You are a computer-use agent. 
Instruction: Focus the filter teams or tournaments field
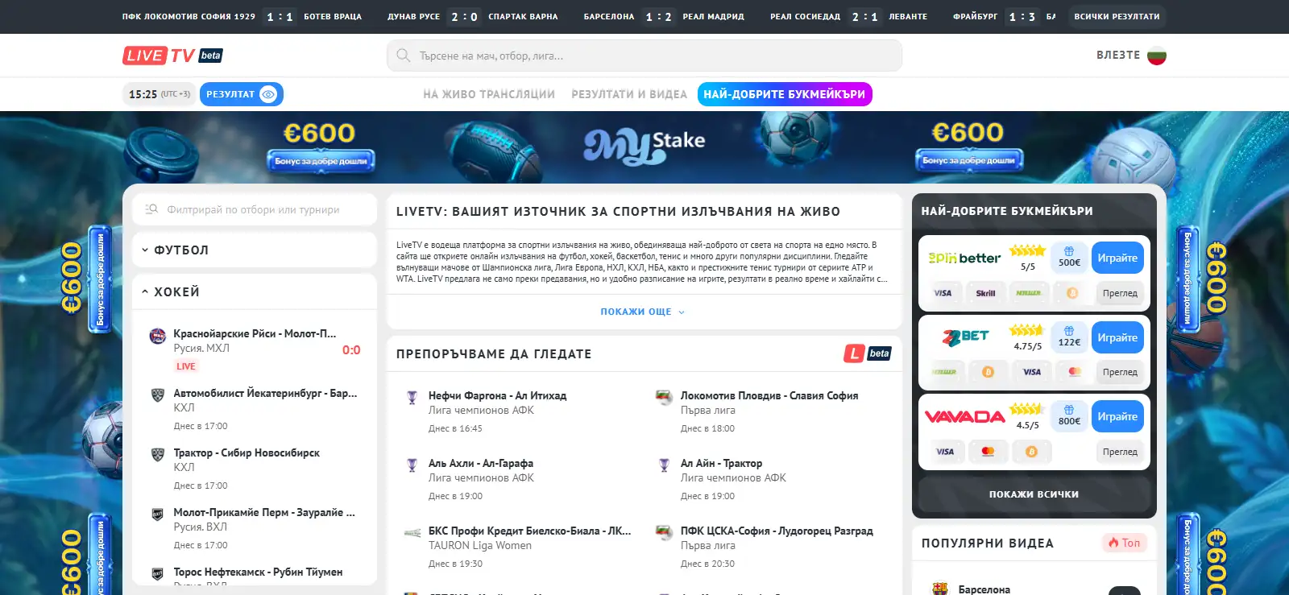tap(255, 209)
